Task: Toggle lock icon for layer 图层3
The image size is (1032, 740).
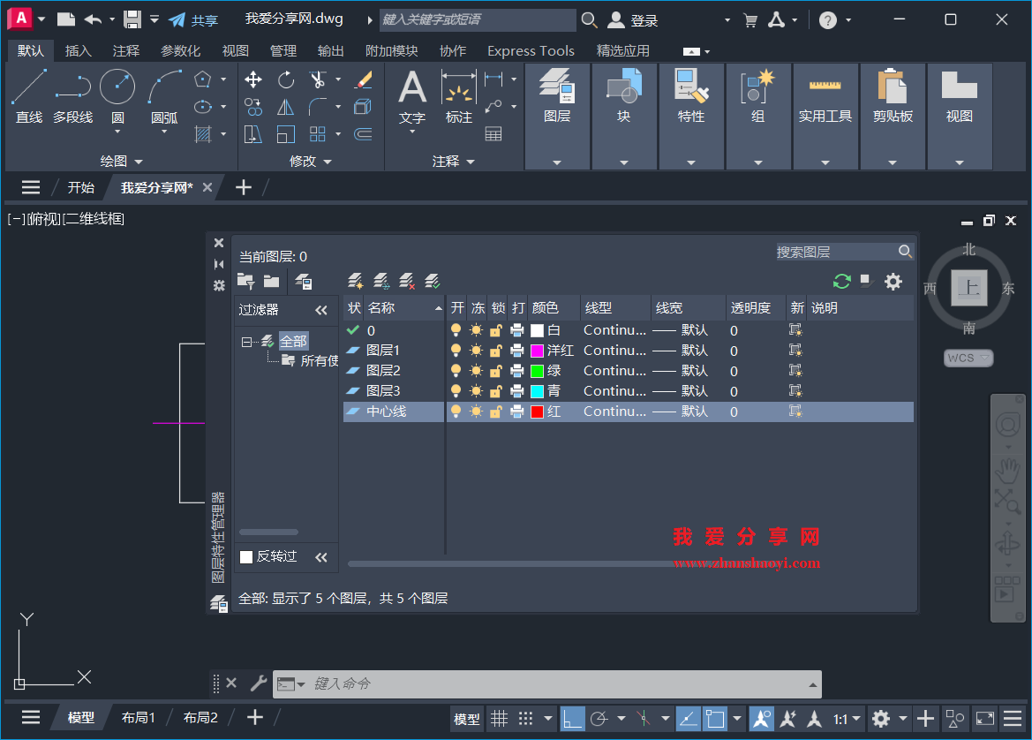Action: (x=496, y=391)
